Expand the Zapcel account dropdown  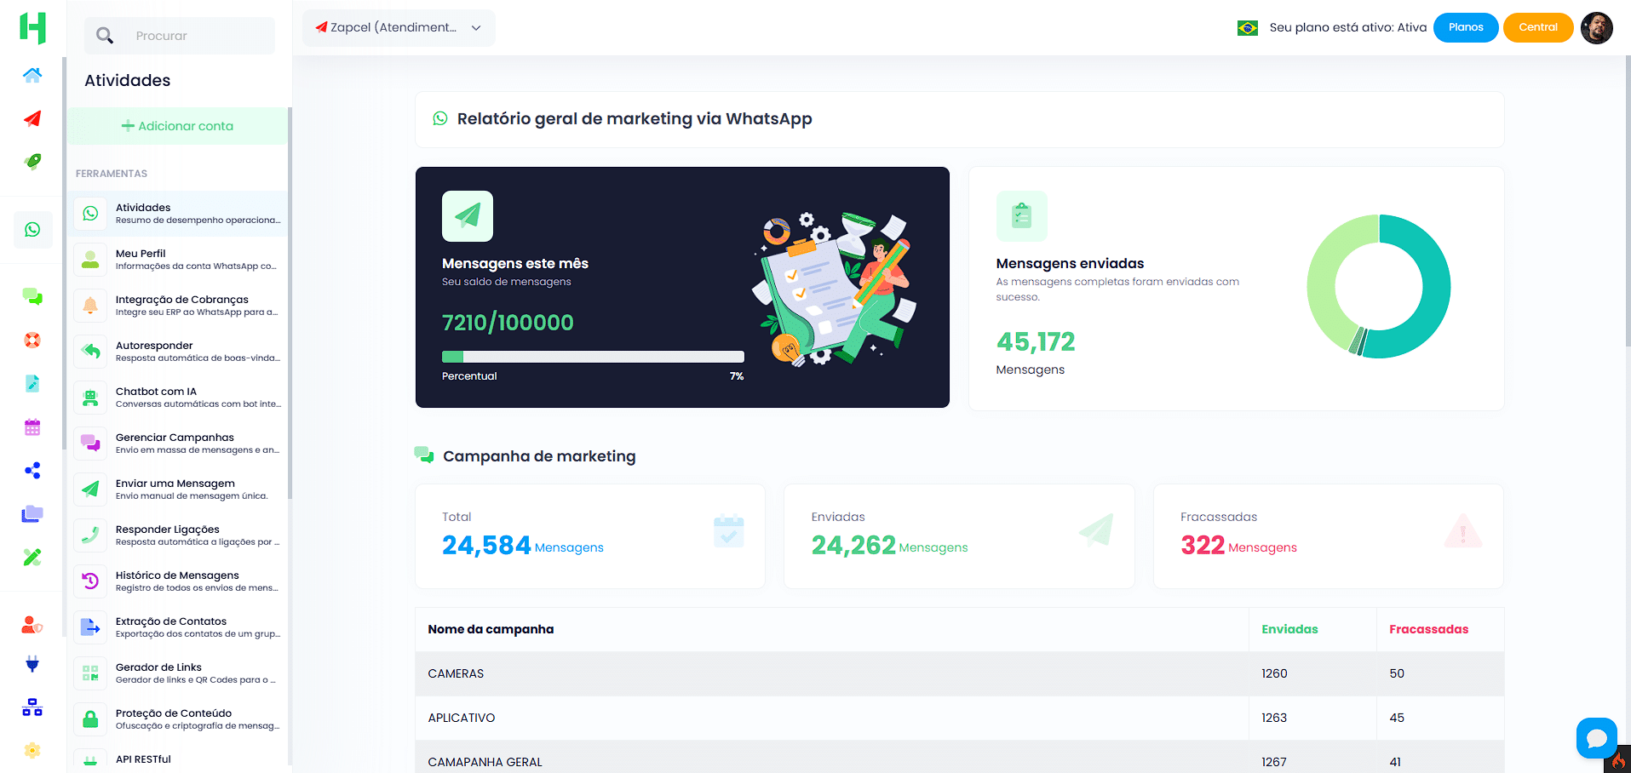tap(399, 28)
